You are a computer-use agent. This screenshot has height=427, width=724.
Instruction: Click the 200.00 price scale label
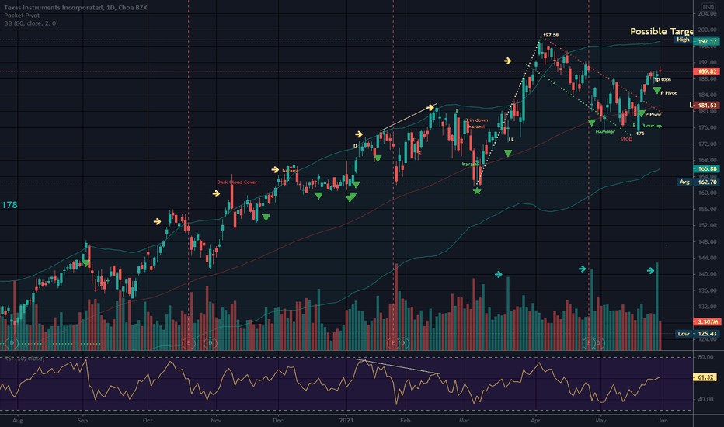click(x=708, y=30)
